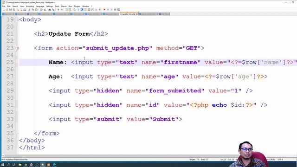Click the Open file toolbar icon
The image size is (297, 167).
tap(7, 9)
